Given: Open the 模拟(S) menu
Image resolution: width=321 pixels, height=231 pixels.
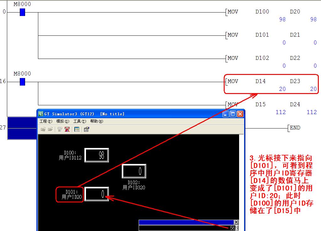Looking at the screenshot, I should [62, 121].
